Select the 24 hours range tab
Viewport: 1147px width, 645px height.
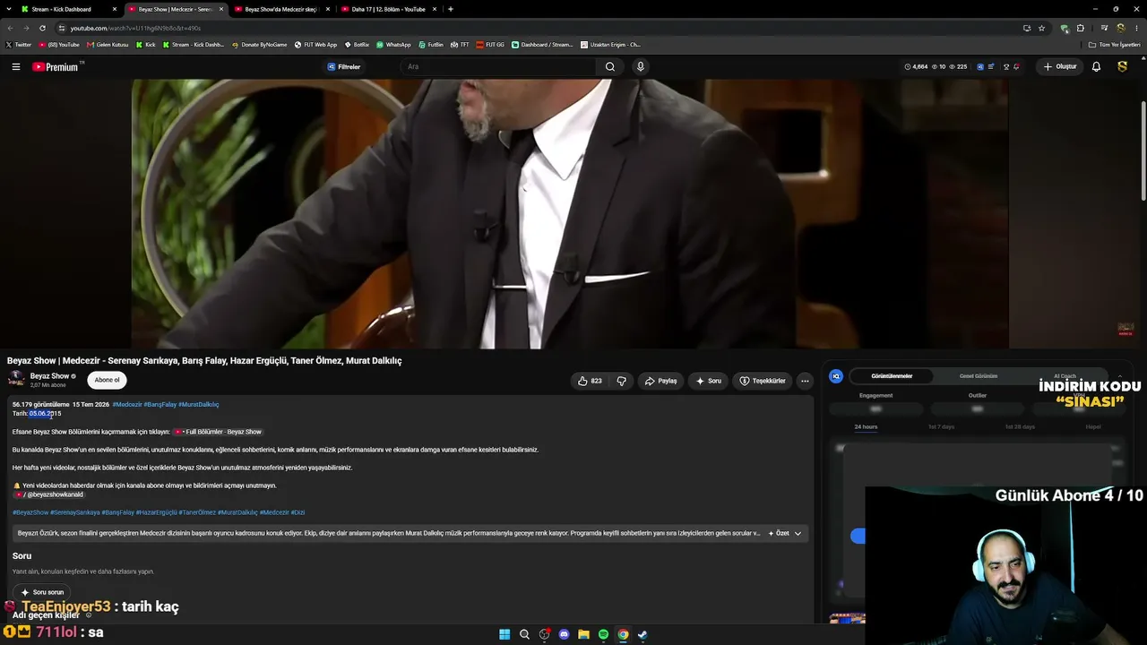866,426
